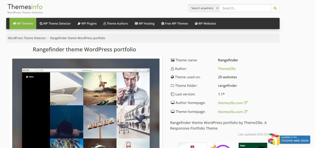Click the magnifier icon in WP Theme Detector

coord(41,24)
